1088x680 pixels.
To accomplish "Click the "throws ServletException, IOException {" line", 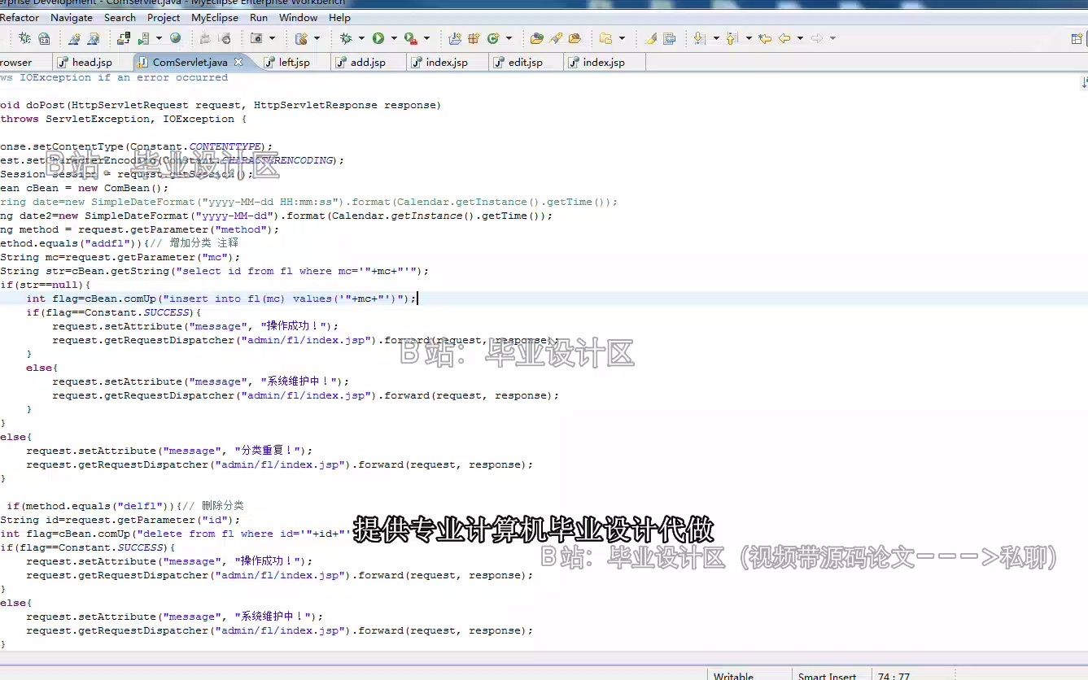I will coord(123,119).
